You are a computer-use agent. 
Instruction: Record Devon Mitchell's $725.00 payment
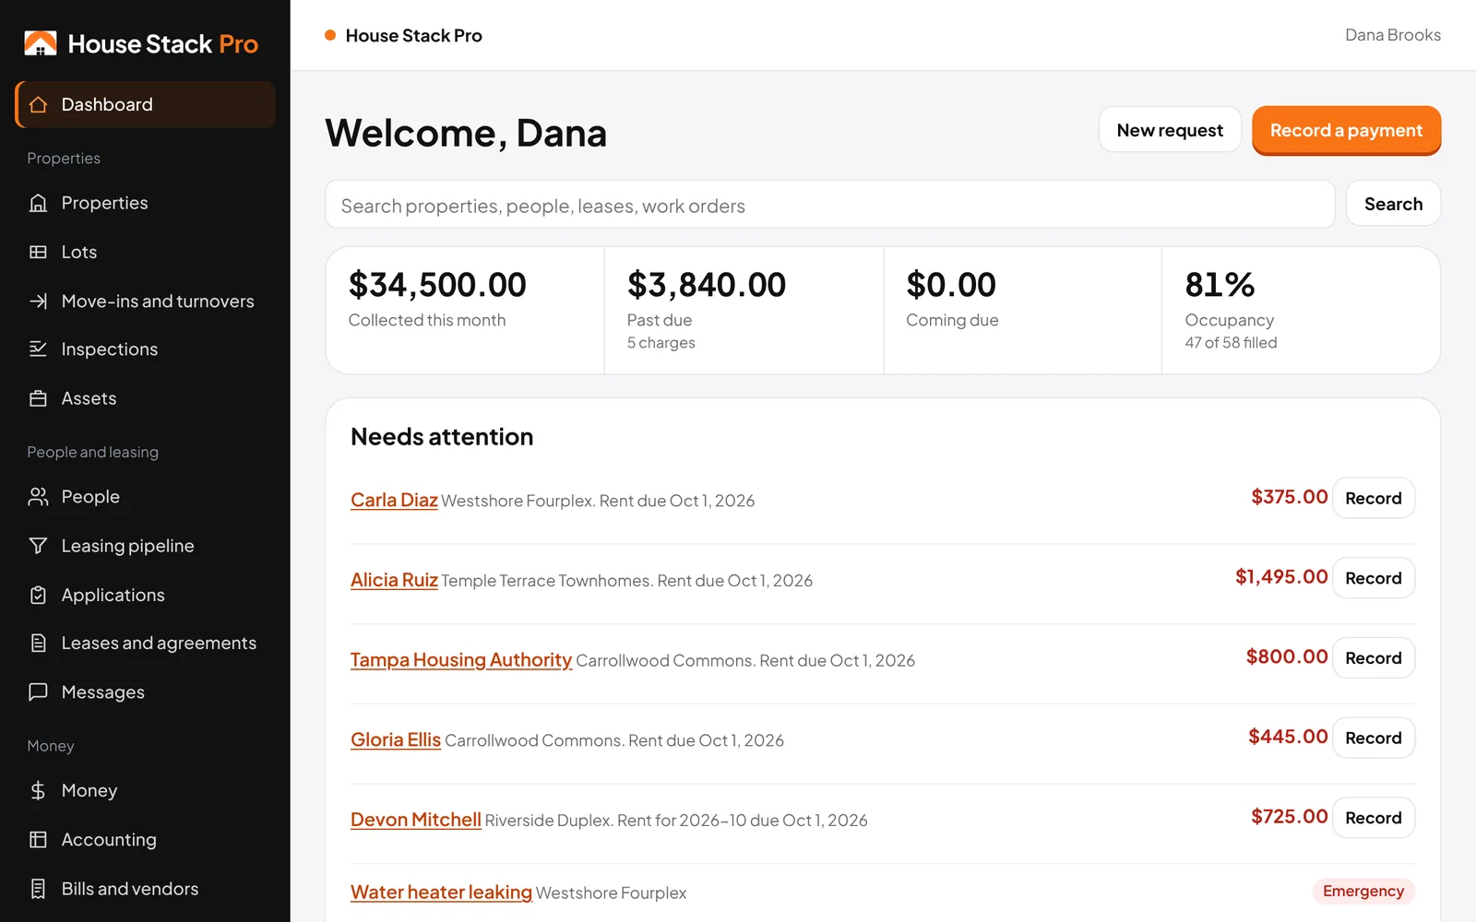tap(1374, 818)
